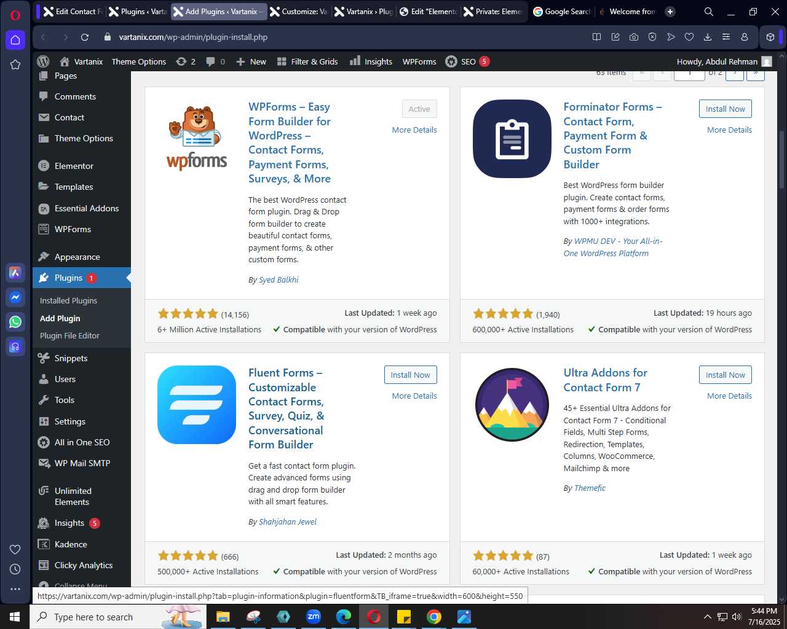787x629 pixels.
Task: Click New in the admin bar
Action: 251,61
